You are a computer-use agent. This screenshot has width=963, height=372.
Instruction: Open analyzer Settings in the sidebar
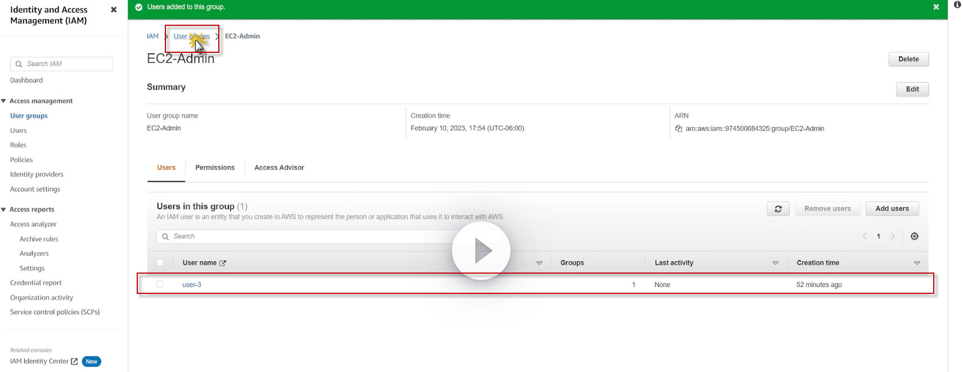[x=32, y=269]
